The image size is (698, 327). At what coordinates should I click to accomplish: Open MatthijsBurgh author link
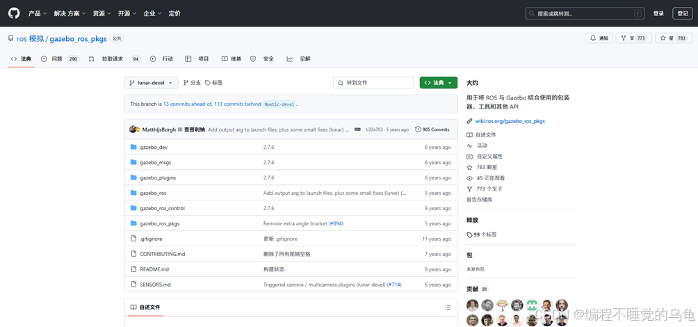point(159,129)
